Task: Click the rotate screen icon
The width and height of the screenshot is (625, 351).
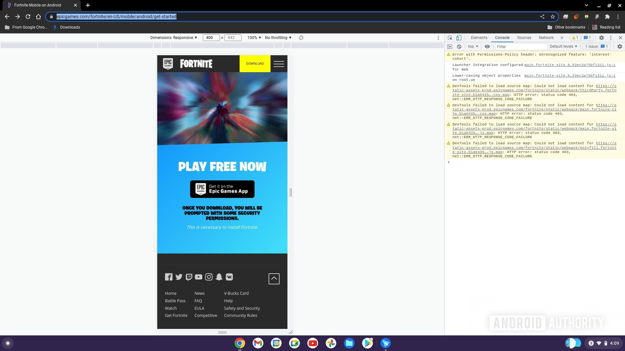Action: click(x=301, y=38)
